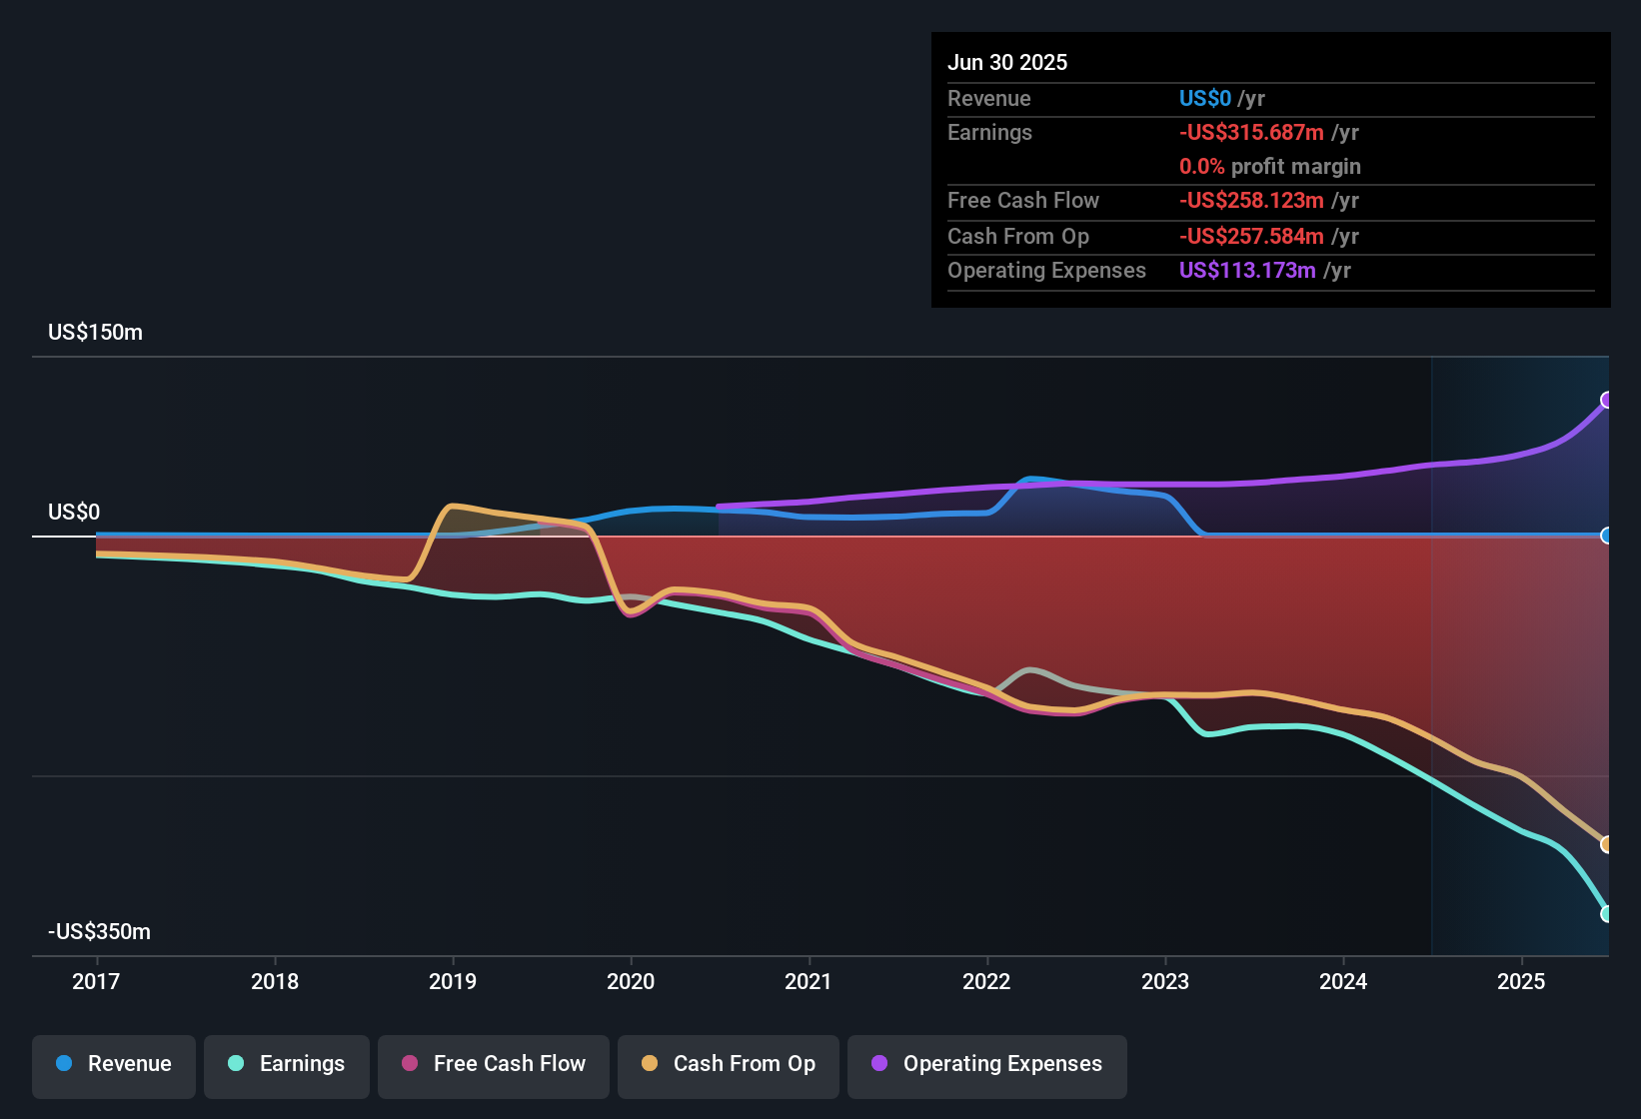This screenshot has height=1119, width=1641.
Task: Hide the Free Cash Flow series
Action: pyautogui.click(x=493, y=1065)
